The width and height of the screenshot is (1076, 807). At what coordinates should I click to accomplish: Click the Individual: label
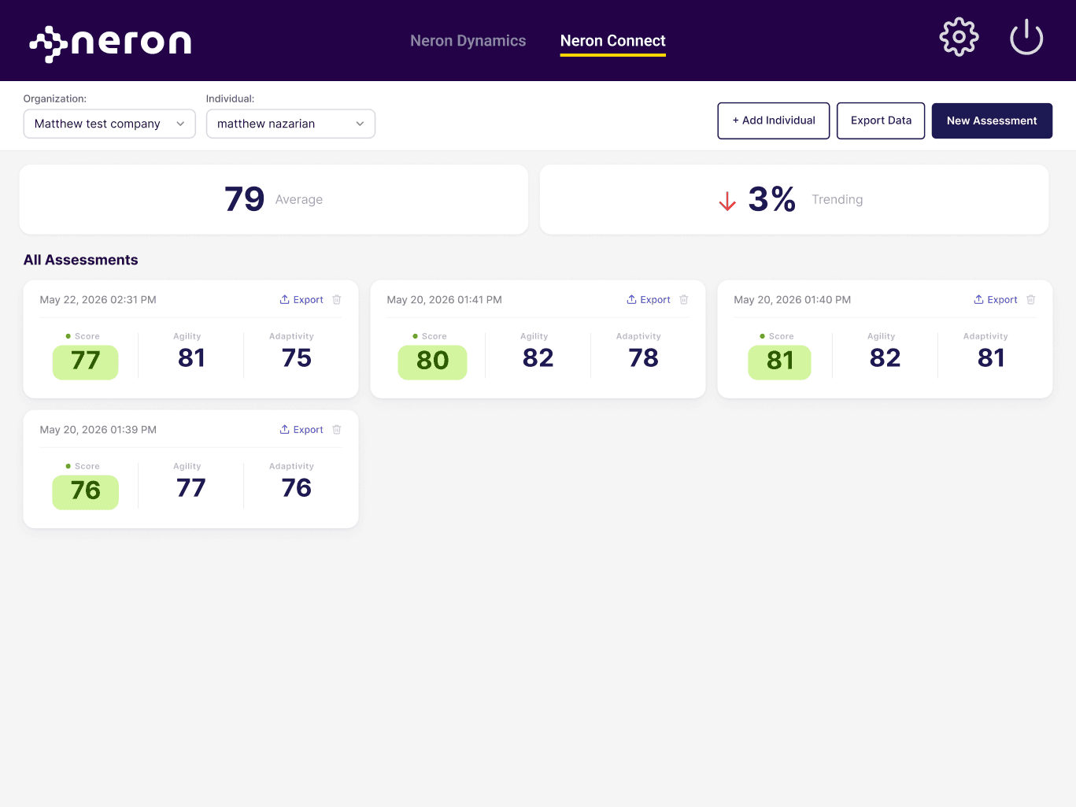pyautogui.click(x=231, y=98)
